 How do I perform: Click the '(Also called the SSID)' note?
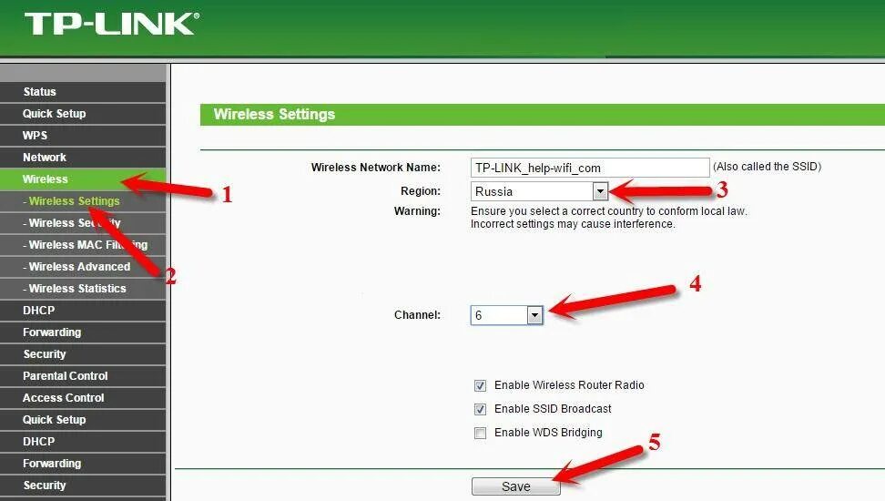tap(767, 167)
